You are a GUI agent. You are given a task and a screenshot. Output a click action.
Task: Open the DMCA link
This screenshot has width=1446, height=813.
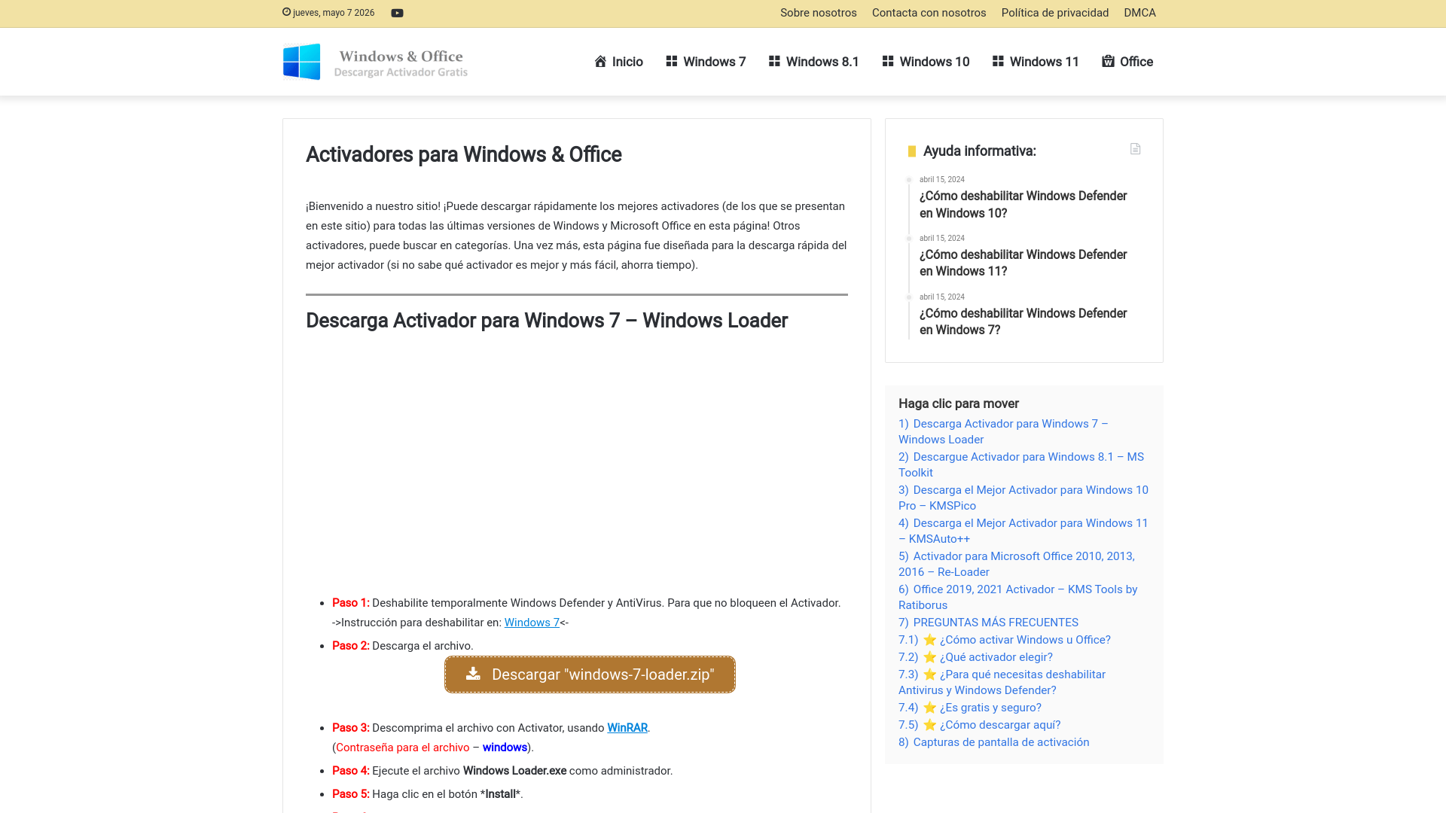[x=1139, y=13]
